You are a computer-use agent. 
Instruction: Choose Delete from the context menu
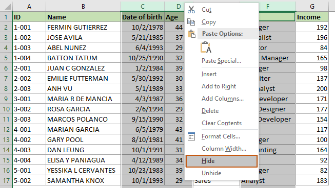point(222,111)
